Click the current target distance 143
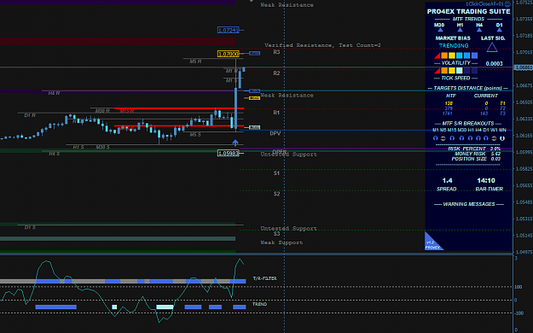 click(x=484, y=114)
